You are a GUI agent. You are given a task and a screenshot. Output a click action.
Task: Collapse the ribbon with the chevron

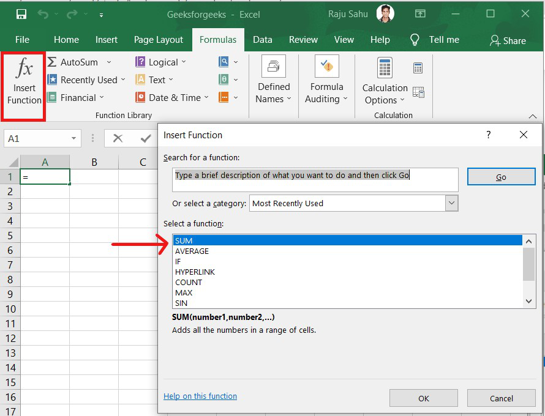(x=533, y=116)
